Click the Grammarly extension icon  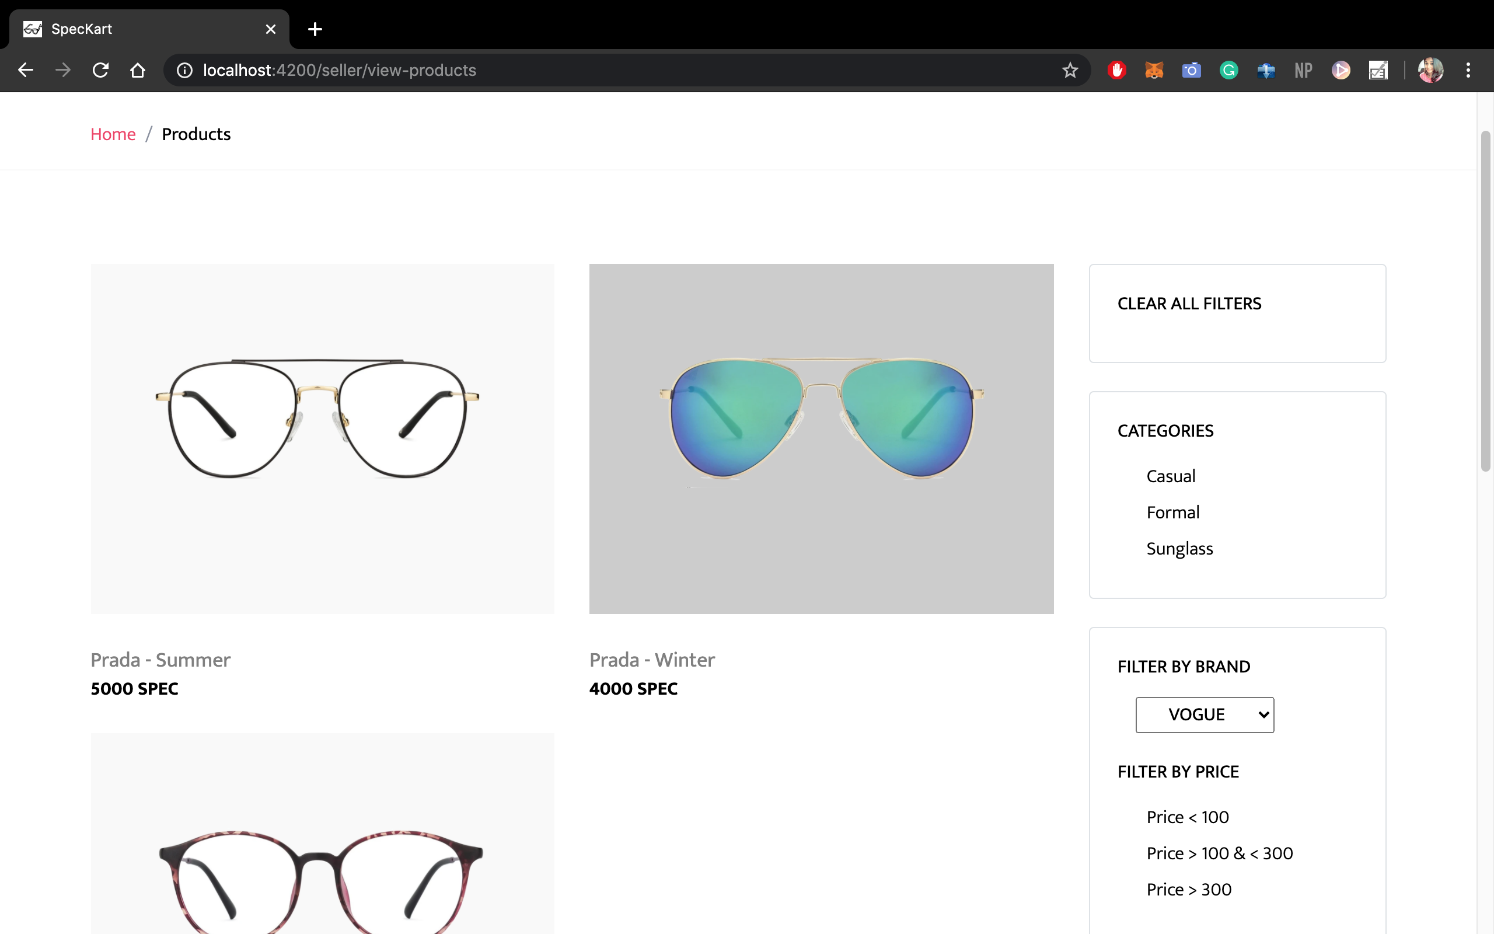[x=1228, y=71]
